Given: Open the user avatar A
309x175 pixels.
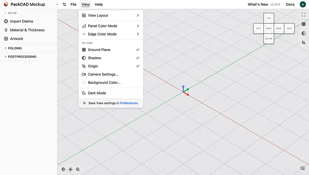Looking at the screenshot, I should tap(303, 4).
